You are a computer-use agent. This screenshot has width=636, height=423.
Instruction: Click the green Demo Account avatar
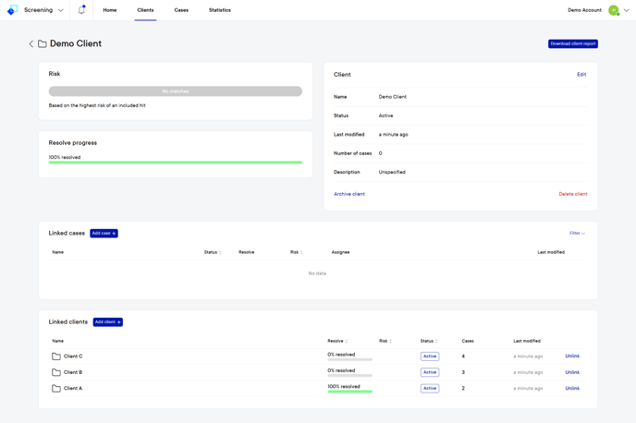(x=613, y=10)
